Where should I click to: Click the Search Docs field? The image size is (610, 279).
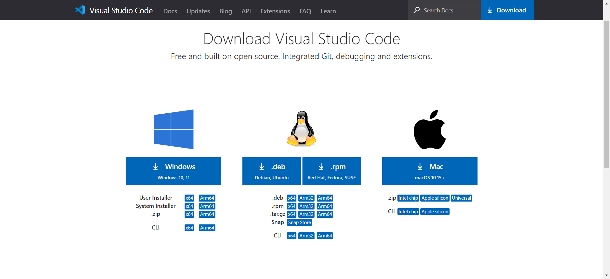click(x=444, y=10)
